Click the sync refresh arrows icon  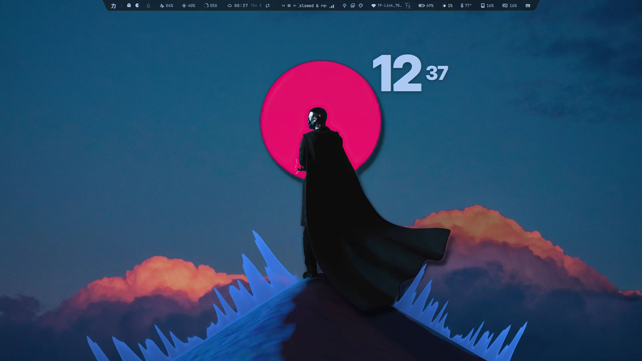pos(267,6)
